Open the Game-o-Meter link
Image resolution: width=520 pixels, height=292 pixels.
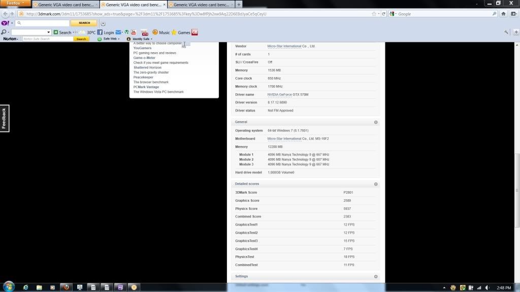pos(144,58)
